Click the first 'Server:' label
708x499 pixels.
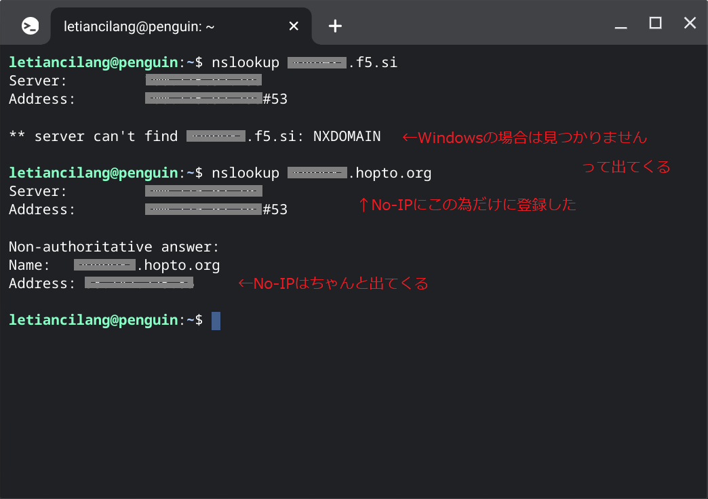37,81
